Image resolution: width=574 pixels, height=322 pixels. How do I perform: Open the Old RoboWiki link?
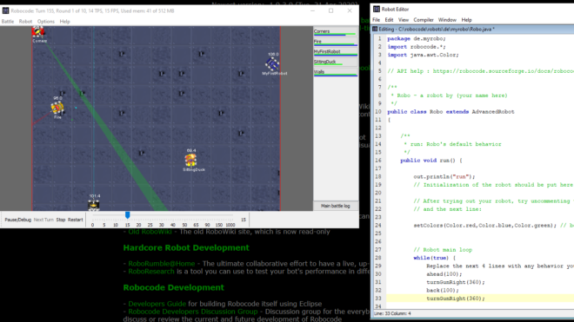150,232
